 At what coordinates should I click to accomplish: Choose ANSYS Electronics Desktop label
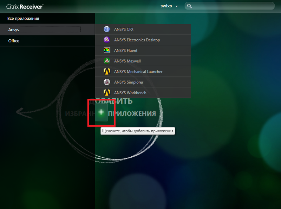(137, 40)
